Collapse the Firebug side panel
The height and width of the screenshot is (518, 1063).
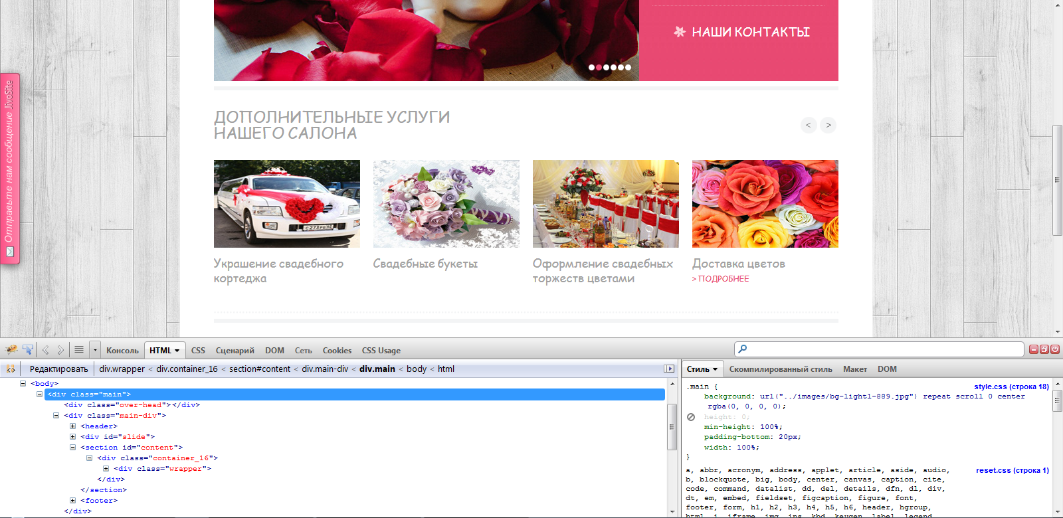pos(669,369)
